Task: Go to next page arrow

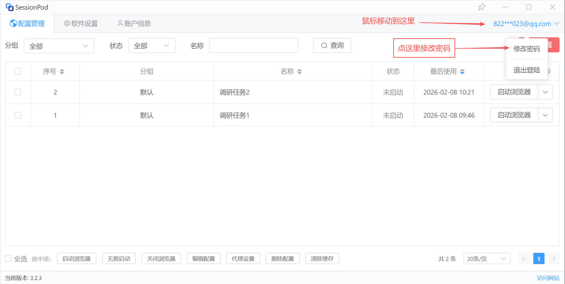Action: [x=554, y=258]
